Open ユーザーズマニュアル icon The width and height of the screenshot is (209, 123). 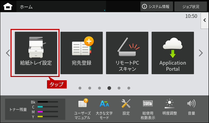[82, 109]
